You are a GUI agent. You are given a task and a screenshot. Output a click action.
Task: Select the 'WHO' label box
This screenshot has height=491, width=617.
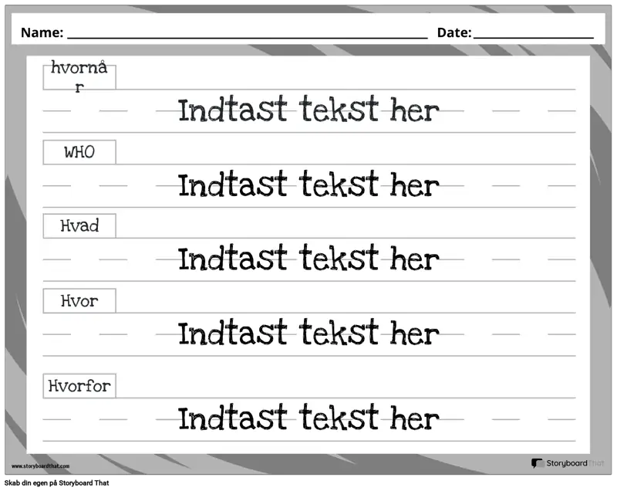79,152
